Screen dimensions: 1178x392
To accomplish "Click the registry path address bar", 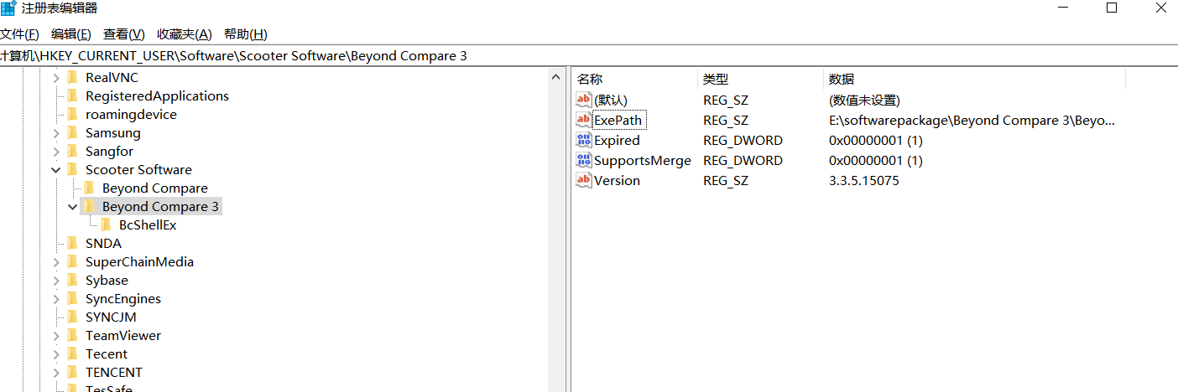I will [x=587, y=56].
